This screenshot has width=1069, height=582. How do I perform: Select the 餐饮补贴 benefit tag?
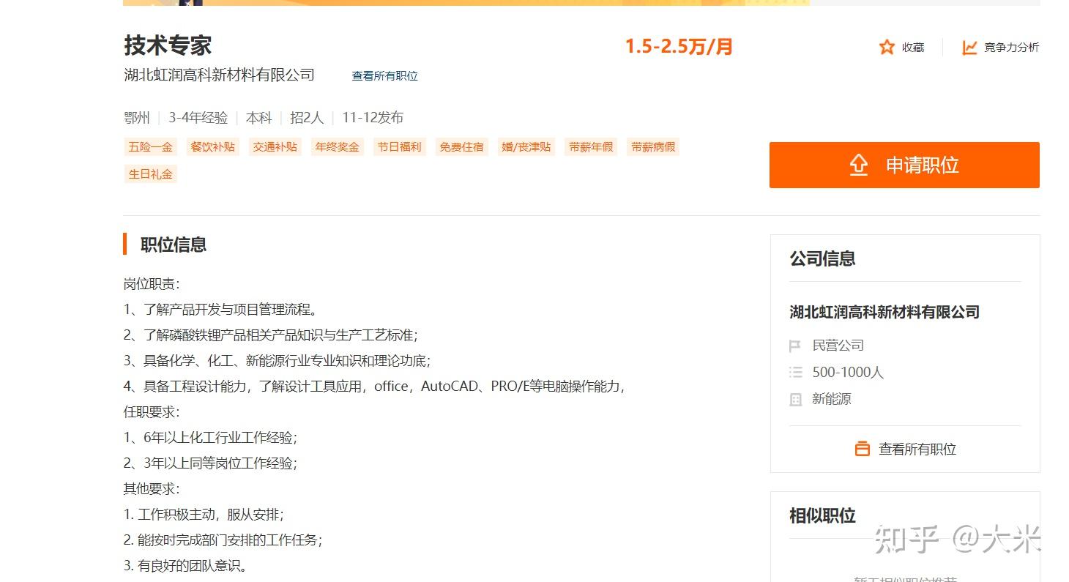coord(213,146)
